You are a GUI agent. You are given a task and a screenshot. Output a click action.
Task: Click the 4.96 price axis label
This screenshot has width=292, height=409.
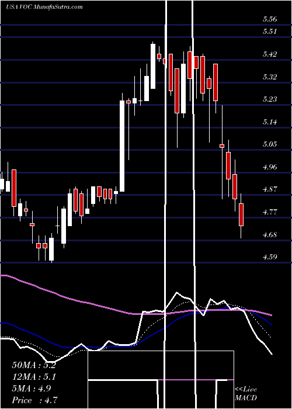[270, 167]
